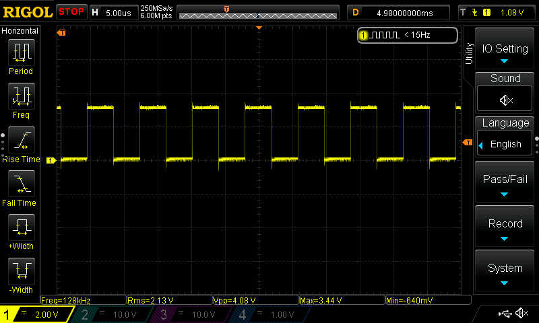The image size is (539, 323).
Task: Select the Period measurement icon
Action: 22,52
